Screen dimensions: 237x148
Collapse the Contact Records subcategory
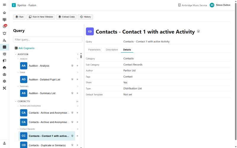click(x=18, y=129)
